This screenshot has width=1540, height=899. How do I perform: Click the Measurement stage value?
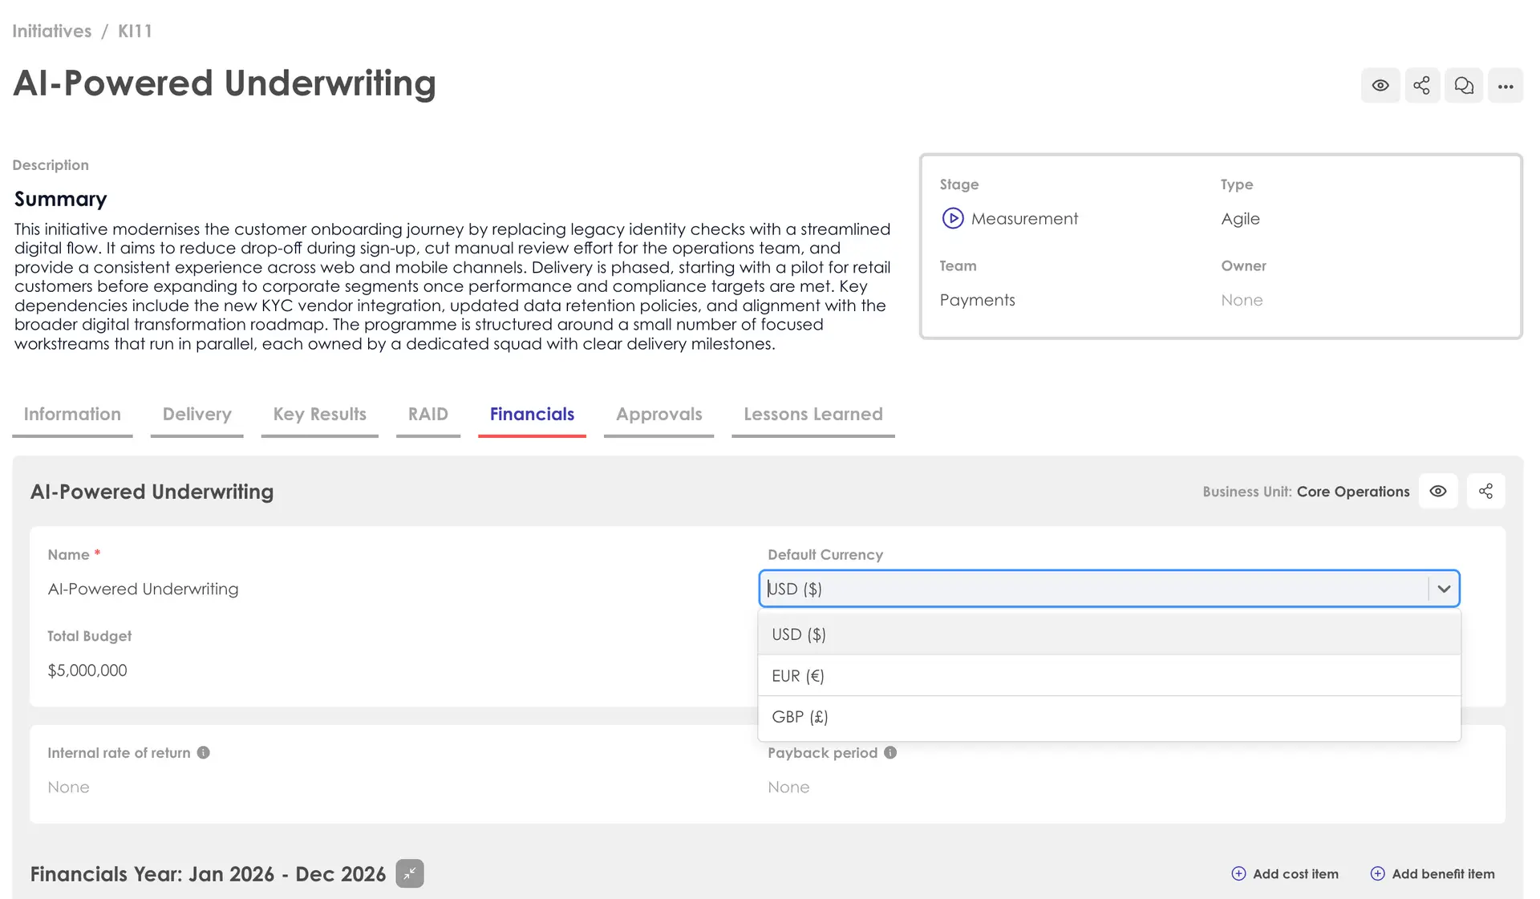tap(1024, 218)
